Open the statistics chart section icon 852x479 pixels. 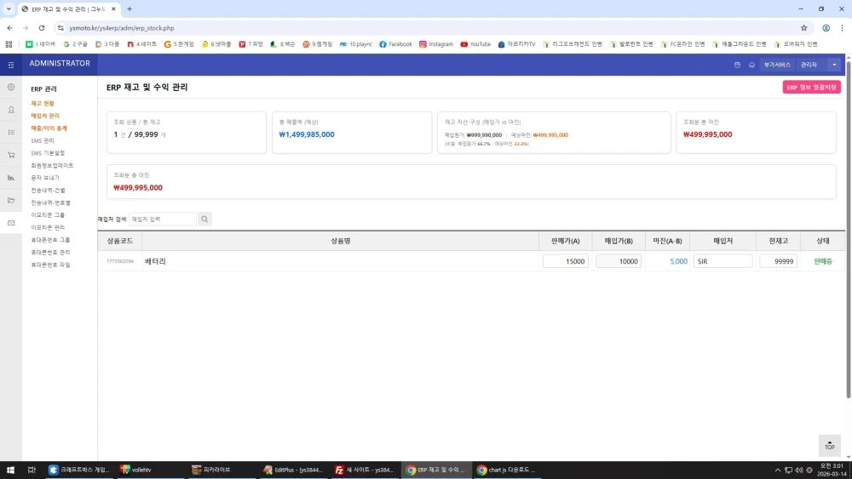pos(11,177)
